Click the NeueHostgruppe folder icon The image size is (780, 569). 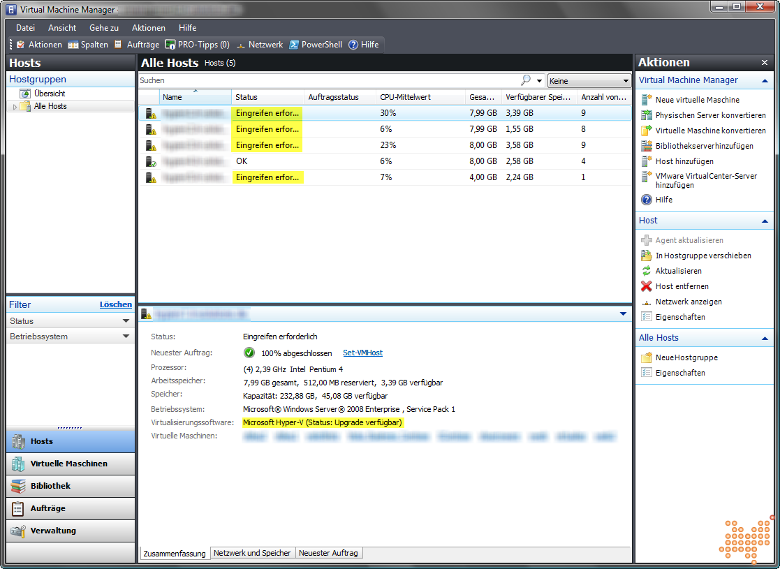pyautogui.click(x=646, y=357)
